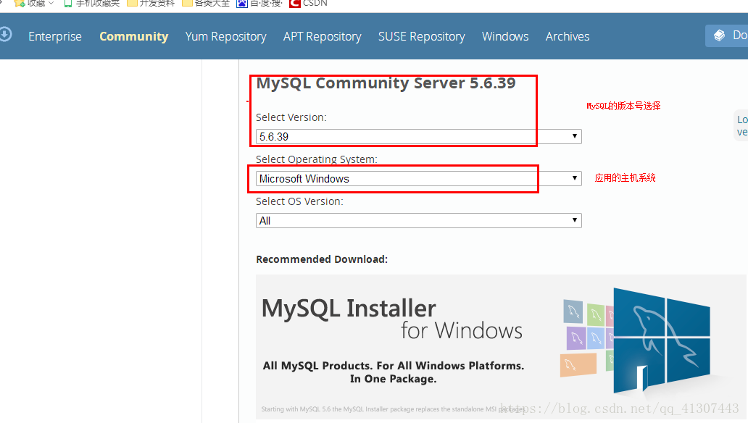Screen dimensions: 748x423
Task: Click the book icon on Documentation button
Action: pyautogui.click(x=719, y=35)
